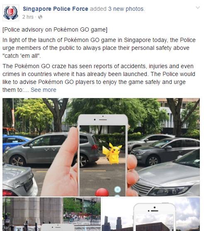
Task: Toggle the teal AR camera button on phone
Action: point(118,189)
